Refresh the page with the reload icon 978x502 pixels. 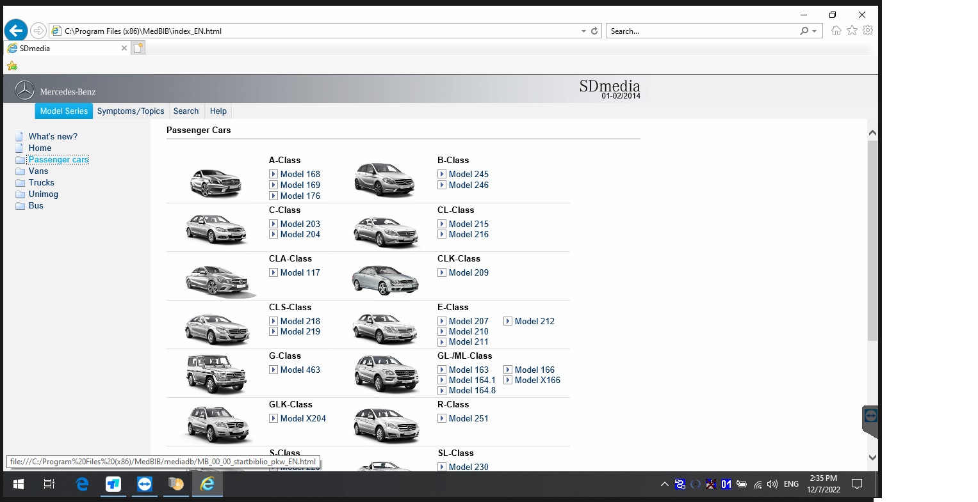click(594, 31)
